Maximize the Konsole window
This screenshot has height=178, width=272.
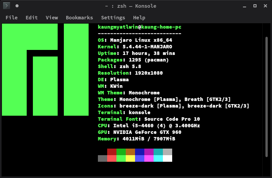click(x=255, y=6)
